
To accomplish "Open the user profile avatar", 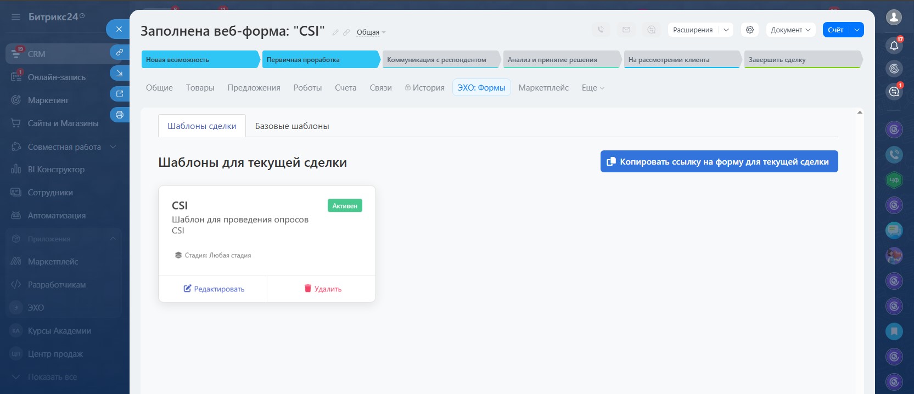I will click(x=894, y=18).
